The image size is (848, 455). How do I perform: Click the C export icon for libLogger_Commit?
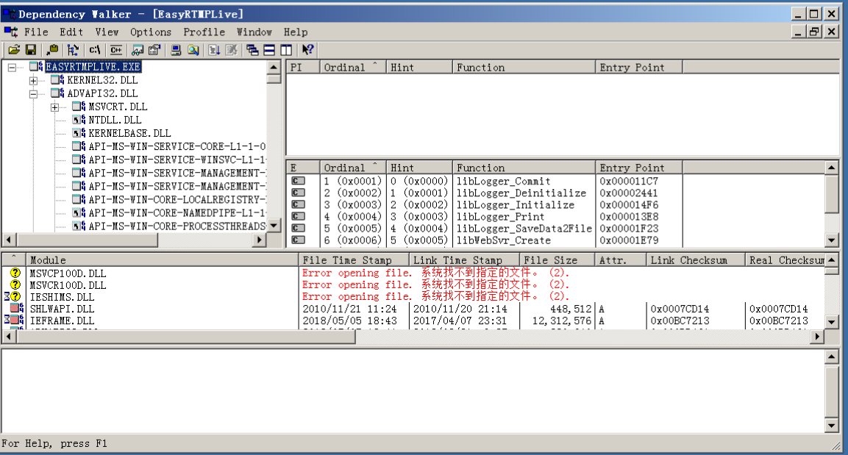pos(298,181)
